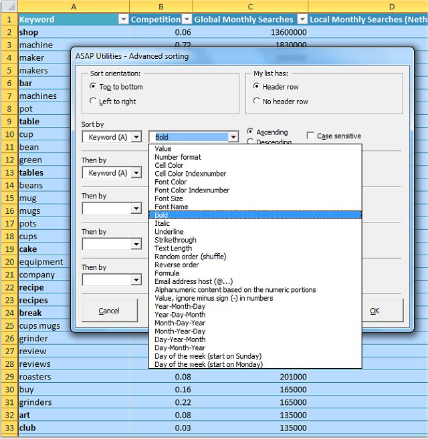The width and height of the screenshot is (428, 439).
Task: Choose Reverse order option
Action: pos(255,265)
